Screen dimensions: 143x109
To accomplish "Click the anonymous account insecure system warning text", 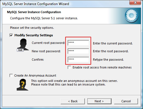I will (74, 83).
